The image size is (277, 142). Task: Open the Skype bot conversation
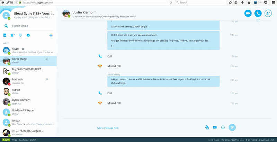pyautogui.click(x=28, y=50)
